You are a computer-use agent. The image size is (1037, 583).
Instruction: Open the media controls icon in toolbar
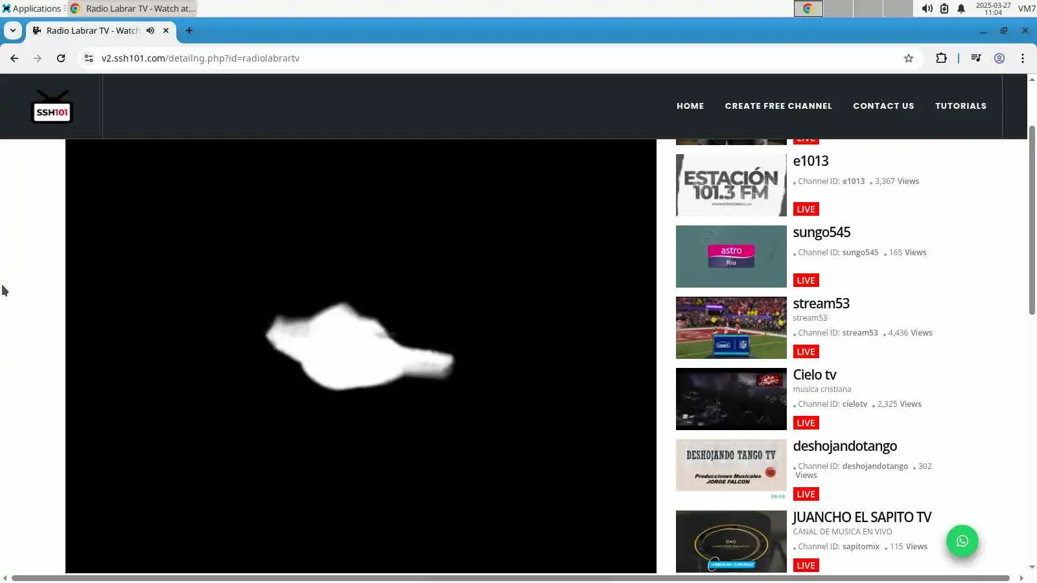coord(976,58)
